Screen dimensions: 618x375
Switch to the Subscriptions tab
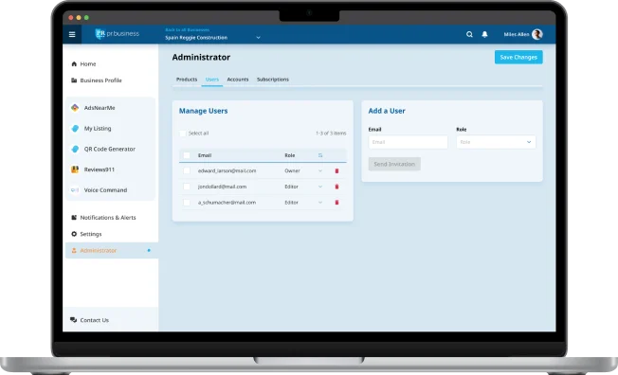click(273, 80)
